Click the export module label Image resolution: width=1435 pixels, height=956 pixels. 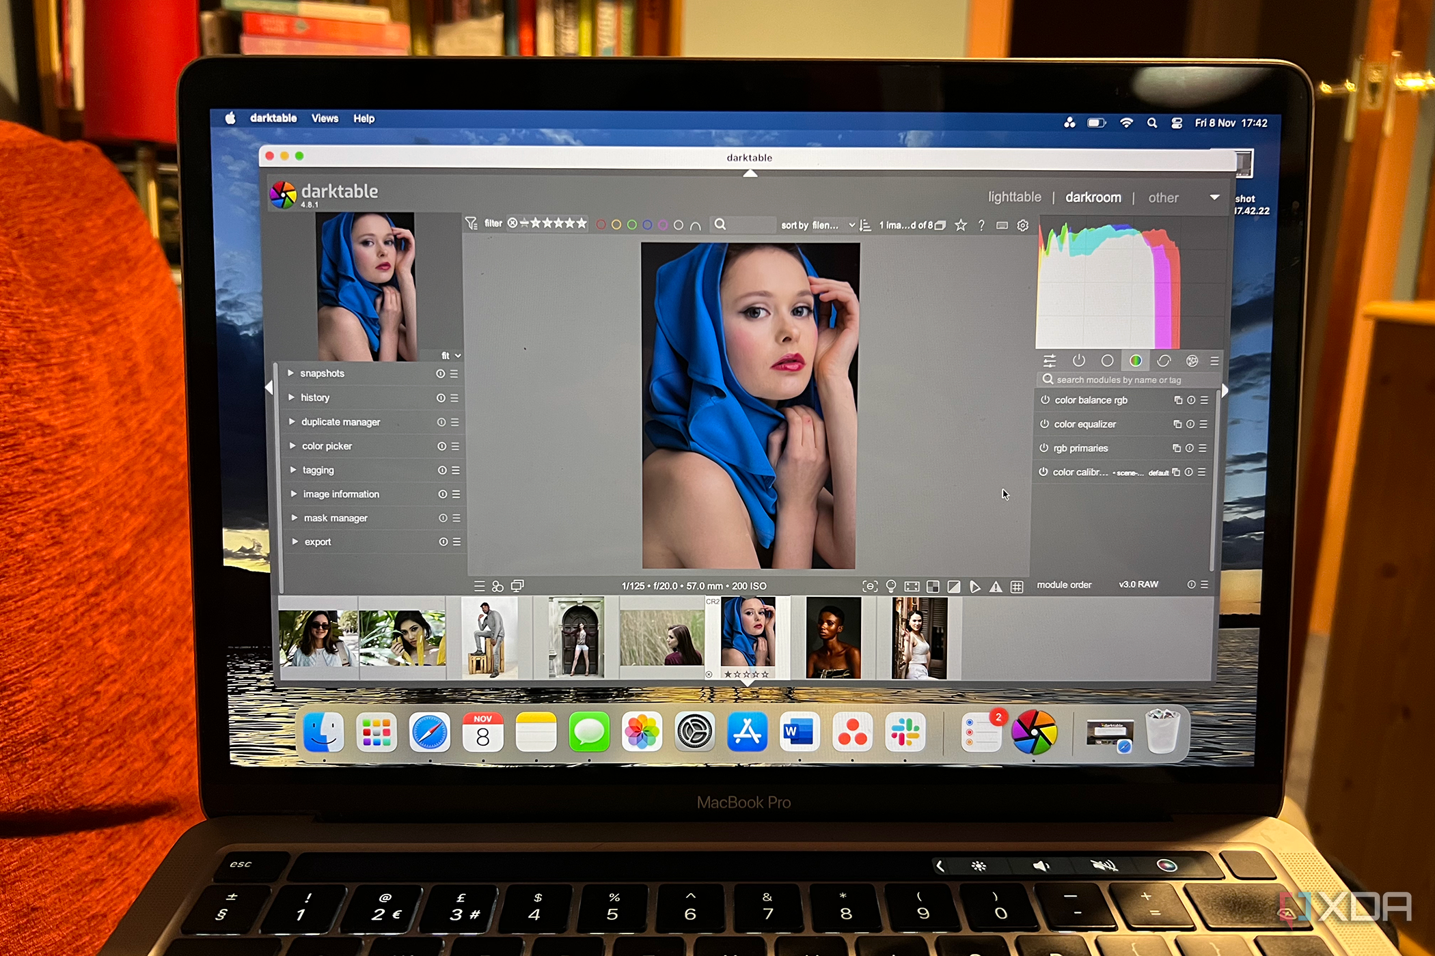[x=318, y=542]
